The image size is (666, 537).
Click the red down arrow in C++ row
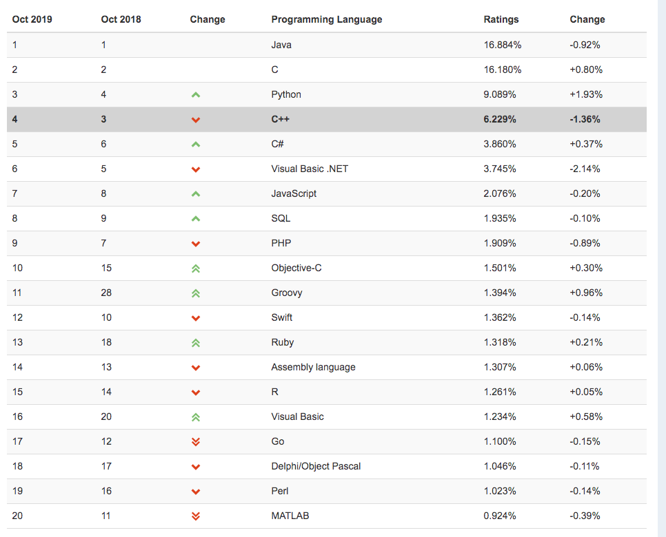[196, 120]
